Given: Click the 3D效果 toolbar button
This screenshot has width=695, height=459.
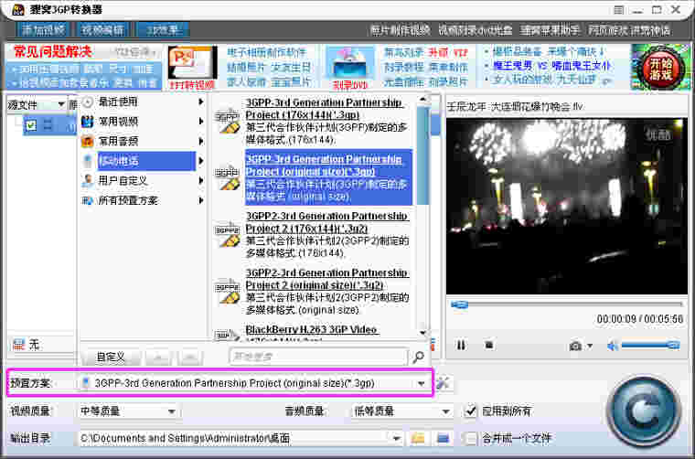Looking at the screenshot, I should (162, 30).
